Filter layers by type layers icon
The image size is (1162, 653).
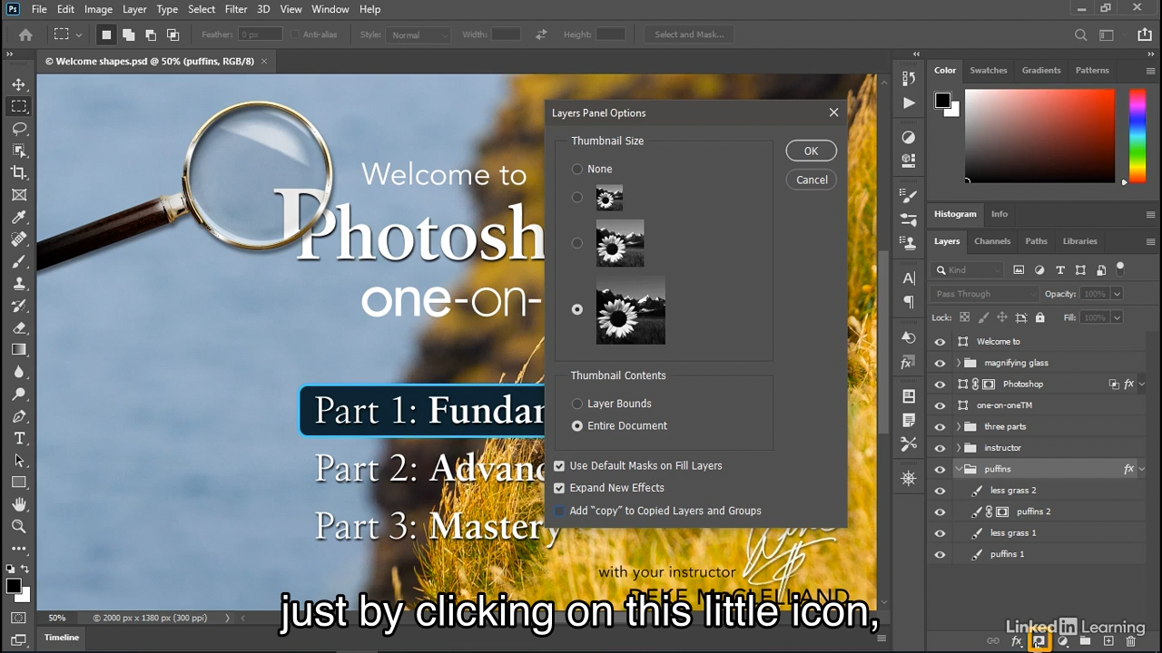(1059, 270)
